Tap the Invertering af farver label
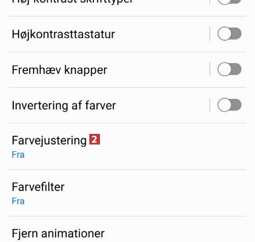The image size is (255, 242). point(64,106)
